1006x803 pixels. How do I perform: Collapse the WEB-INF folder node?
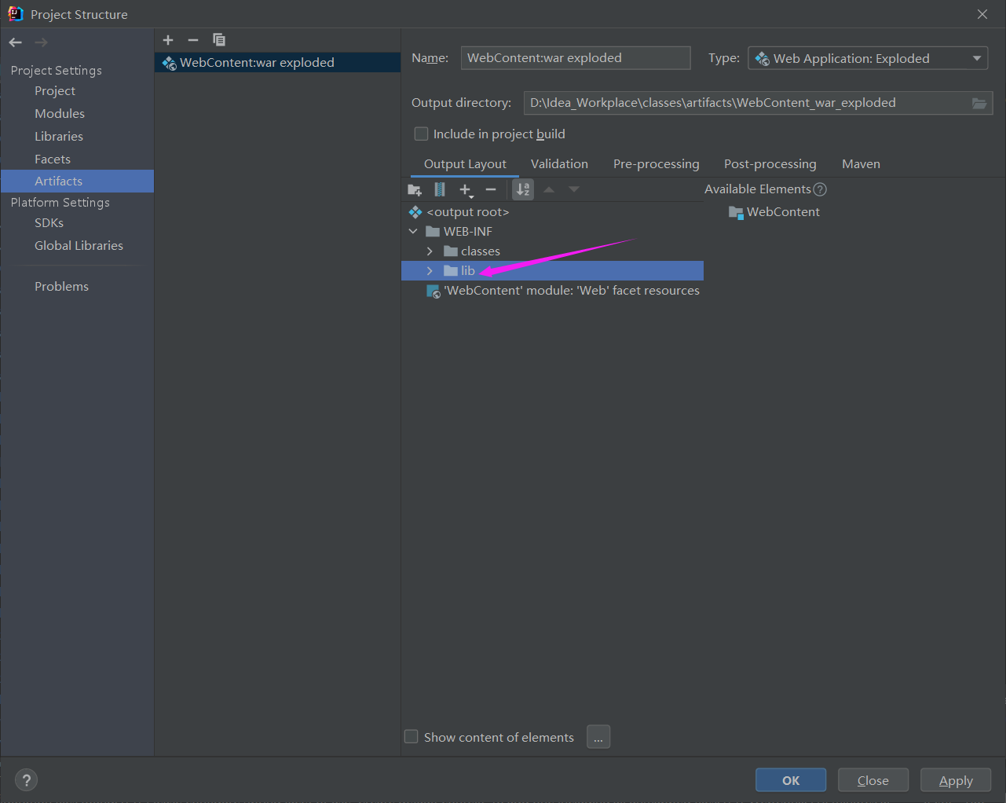point(413,232)
